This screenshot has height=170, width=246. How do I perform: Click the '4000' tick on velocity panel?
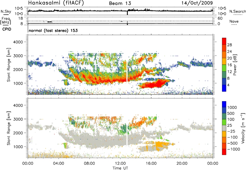tap(18, 105)
